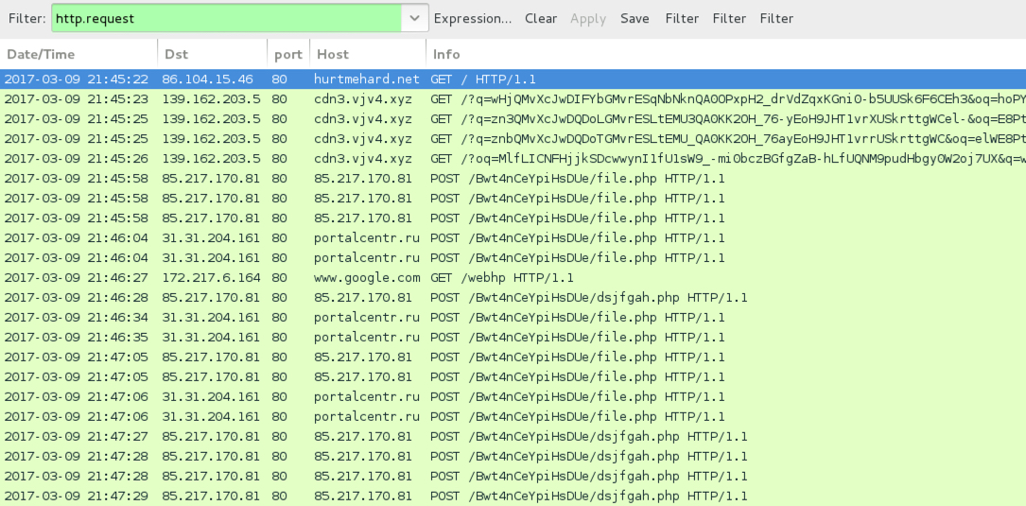Choose the portalcentr.ru POST at 21:46:35
The height and width of the screenshot is (506, 1026).
pos(511,338)
